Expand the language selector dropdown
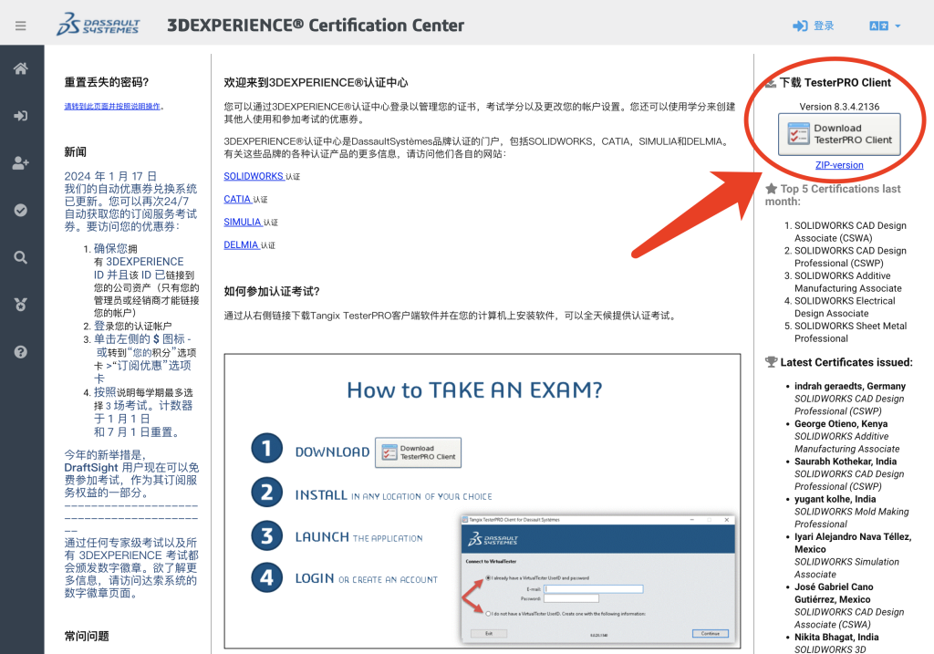This screenshot has width=934, height=654. tap(884, 26)
